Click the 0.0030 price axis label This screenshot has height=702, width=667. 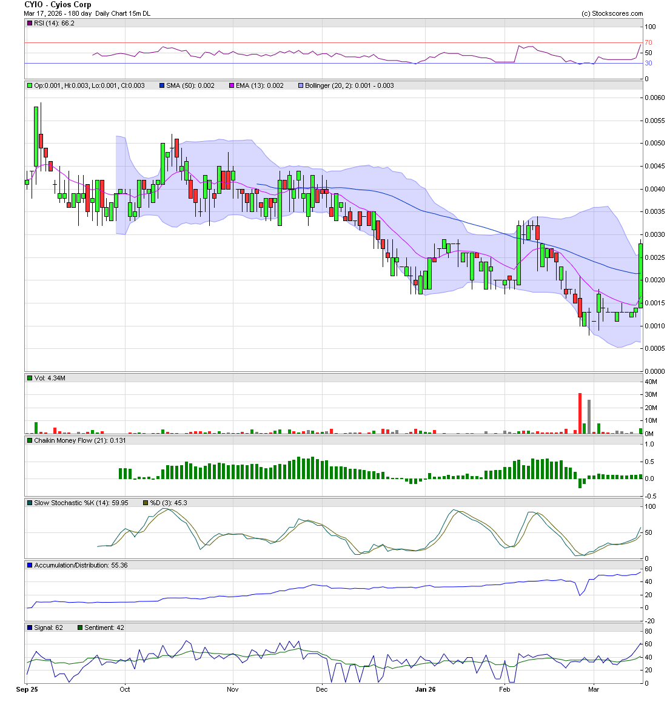[x=655, y=234]
